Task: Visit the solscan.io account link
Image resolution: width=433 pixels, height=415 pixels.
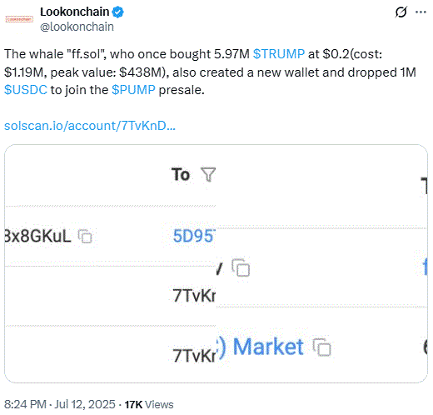Action: point(90,126)
